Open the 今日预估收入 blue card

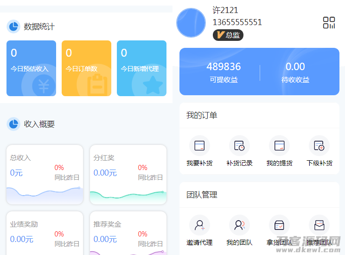coord(31,68)
